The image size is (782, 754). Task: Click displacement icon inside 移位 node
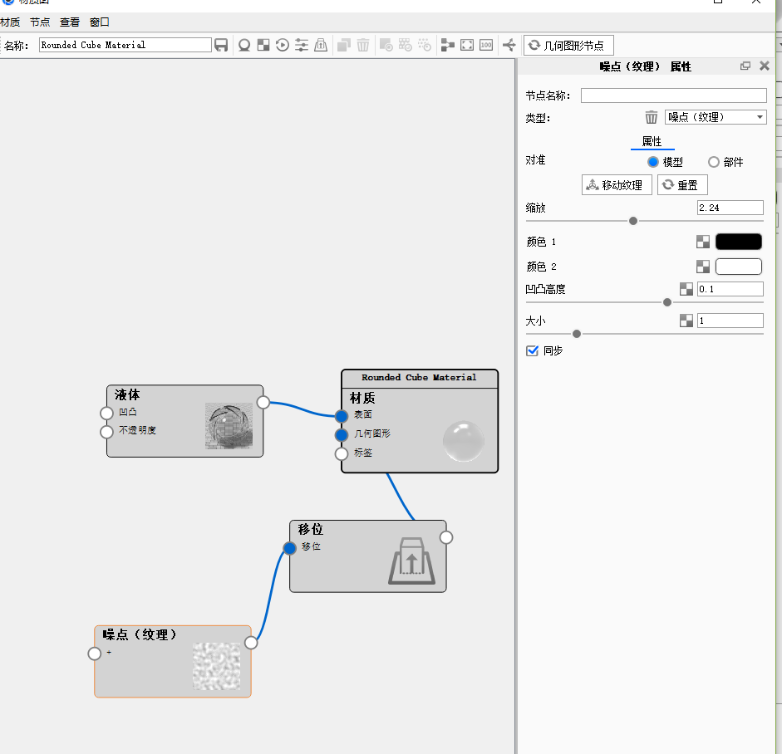[x=411, y=561]
